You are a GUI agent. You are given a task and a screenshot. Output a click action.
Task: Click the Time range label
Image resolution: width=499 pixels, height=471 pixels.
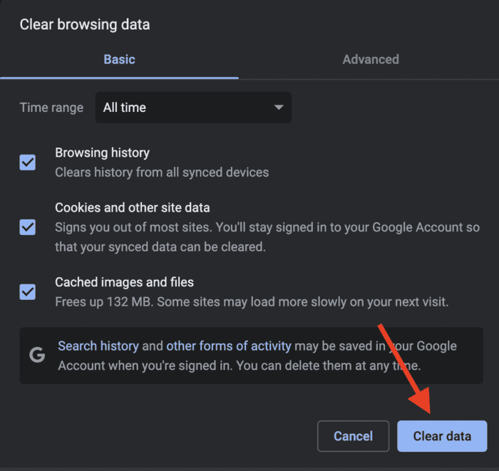pyautogui.click(x=51, y=108)
